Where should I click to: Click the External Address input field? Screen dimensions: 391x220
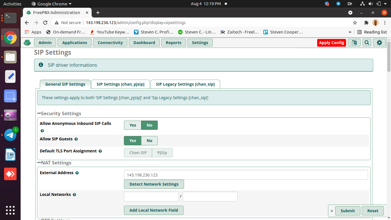246,175
